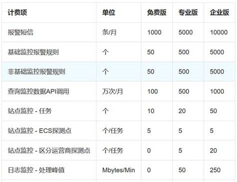Click 站点监控 - 任务 professional value 20

(x=182, y=111)
